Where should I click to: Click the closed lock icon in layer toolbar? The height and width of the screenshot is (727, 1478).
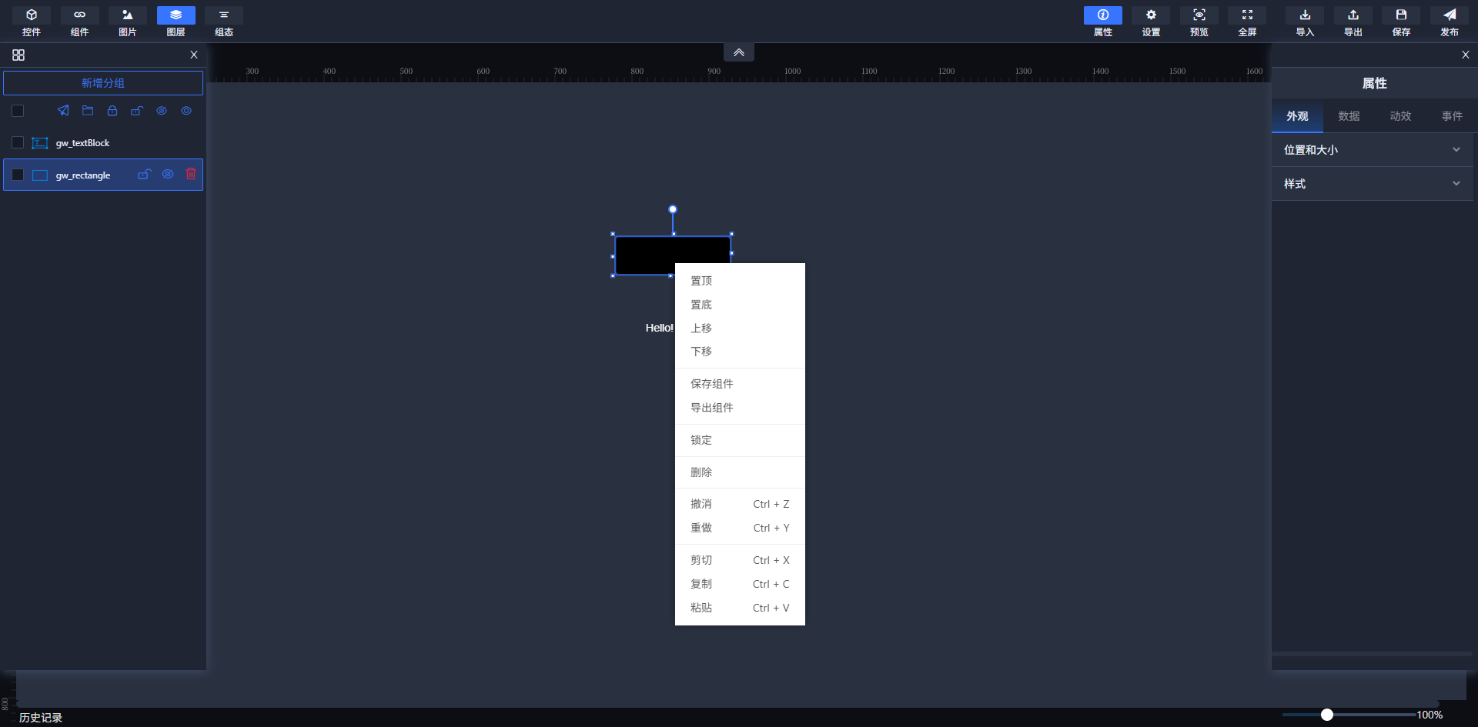click(x=112, y=111)
